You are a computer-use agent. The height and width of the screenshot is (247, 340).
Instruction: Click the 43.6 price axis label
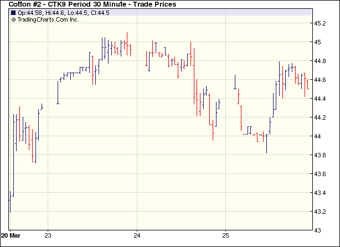tap(321, 174)
